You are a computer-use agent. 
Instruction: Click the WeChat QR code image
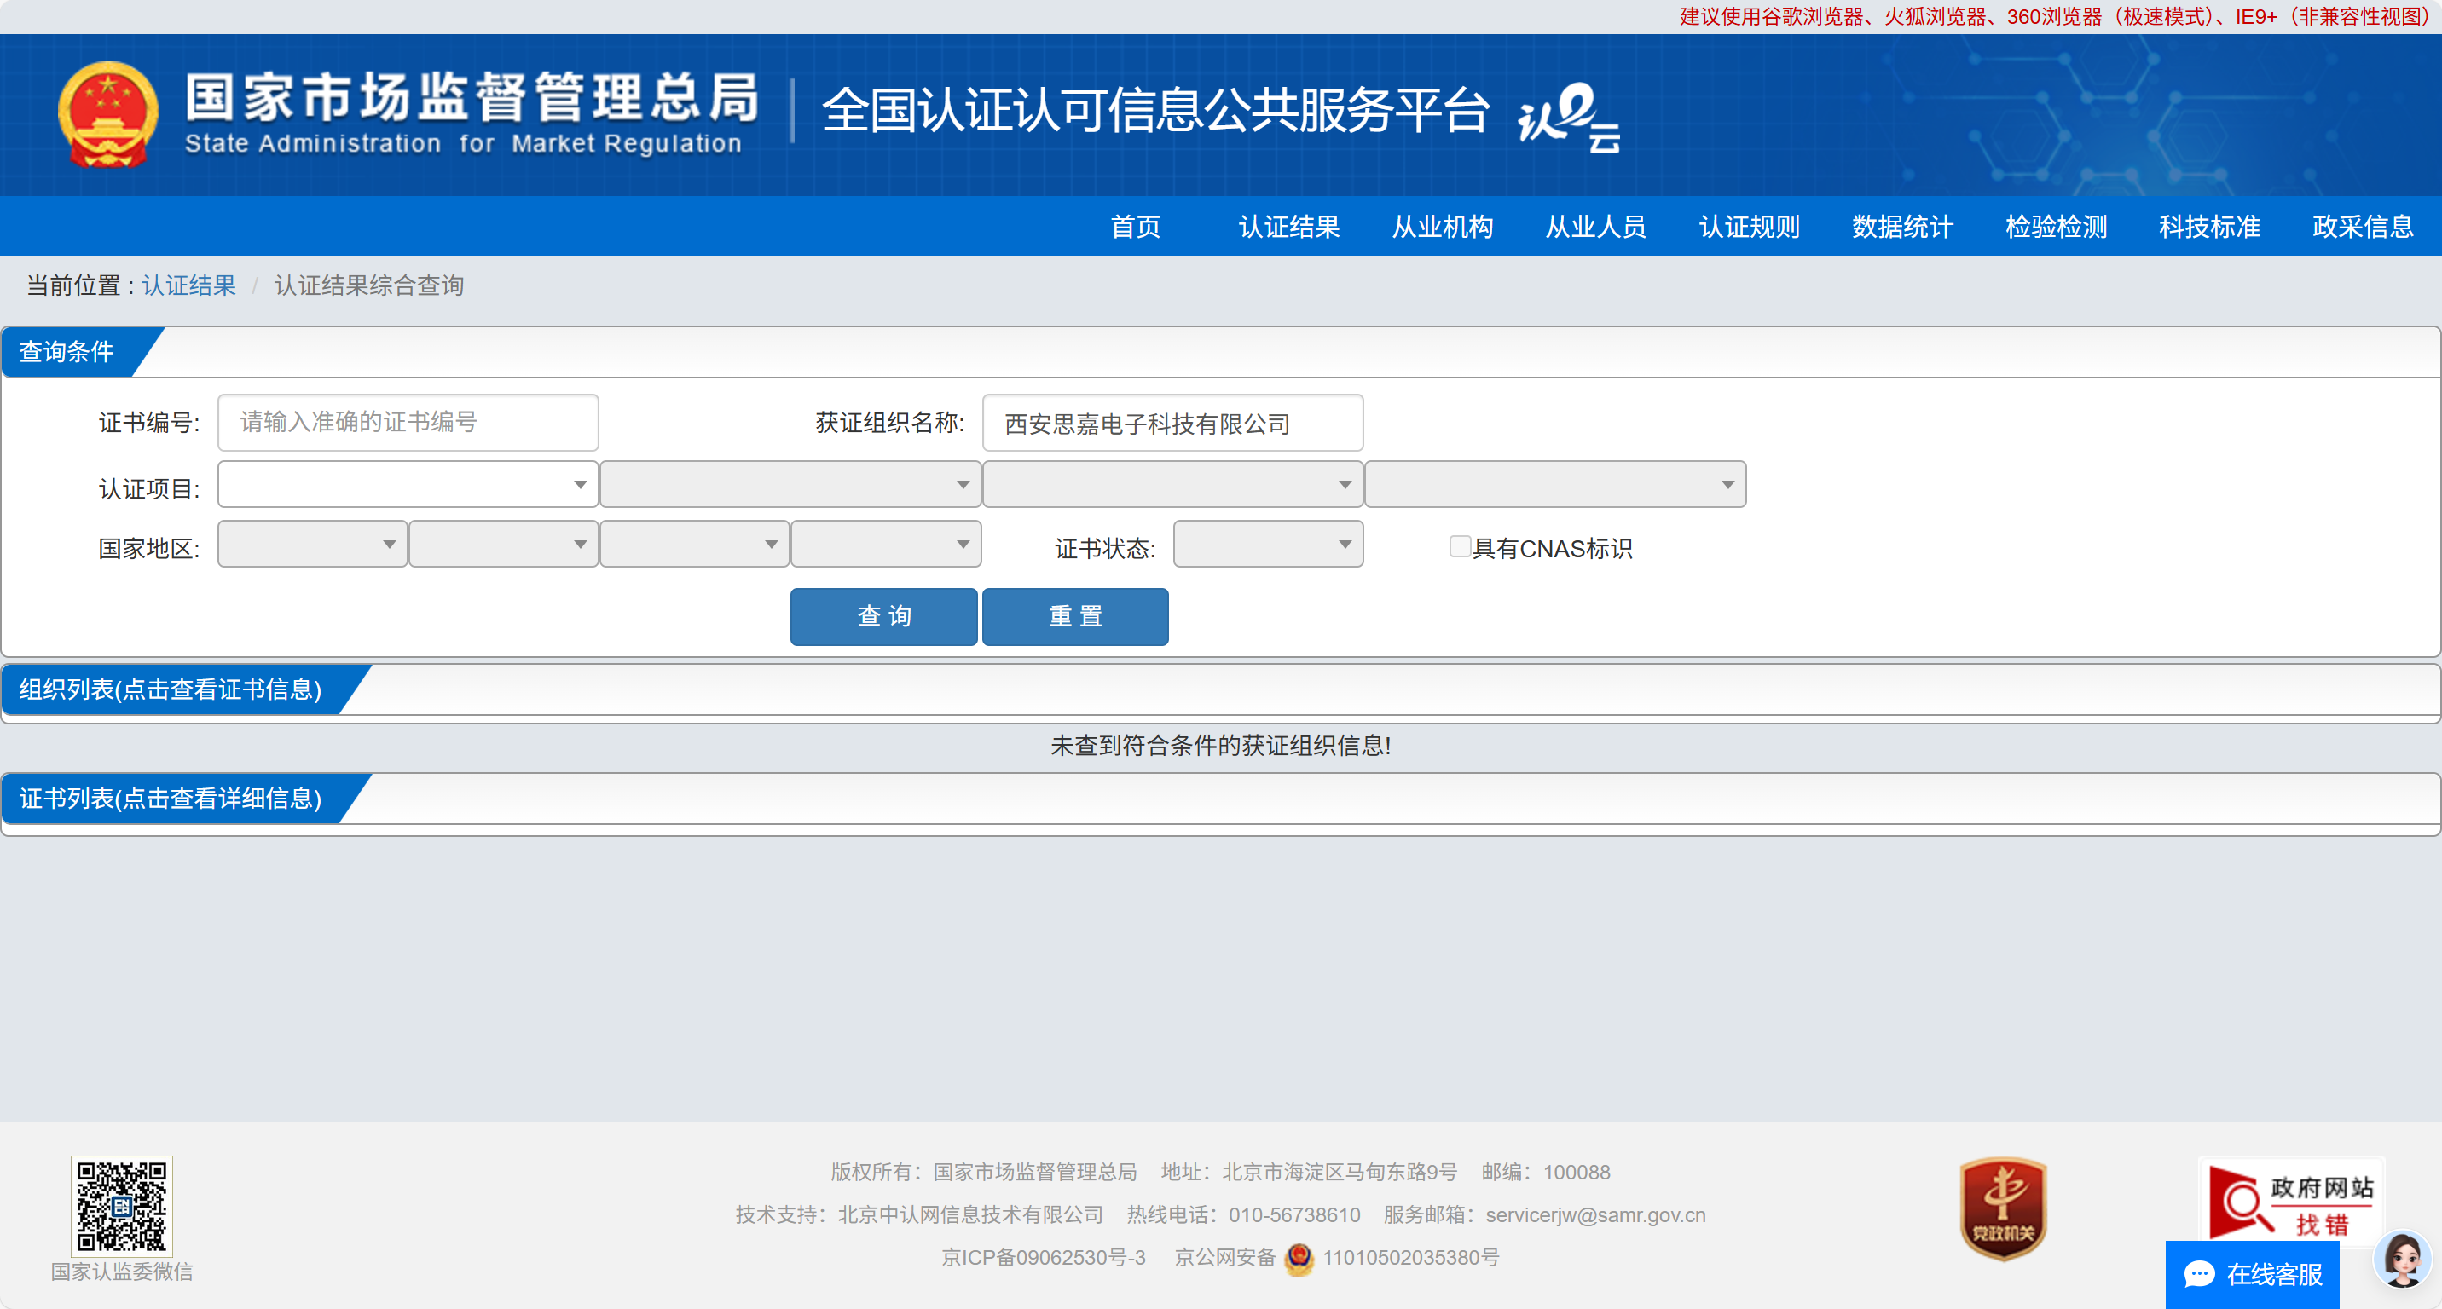coord(121,1206)
